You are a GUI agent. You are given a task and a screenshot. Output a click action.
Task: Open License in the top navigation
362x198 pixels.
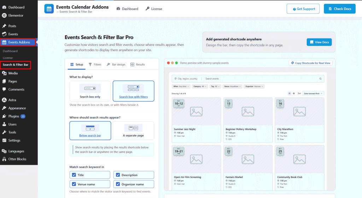[x=154, y=9]
